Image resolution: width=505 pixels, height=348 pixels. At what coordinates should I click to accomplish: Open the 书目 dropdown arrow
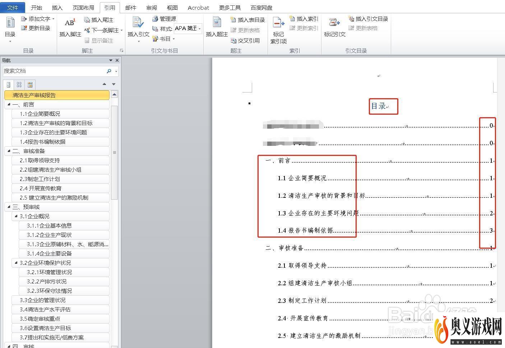(174, 39)
